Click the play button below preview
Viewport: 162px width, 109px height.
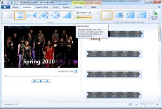pyautogui.click(x=41, y=81)
